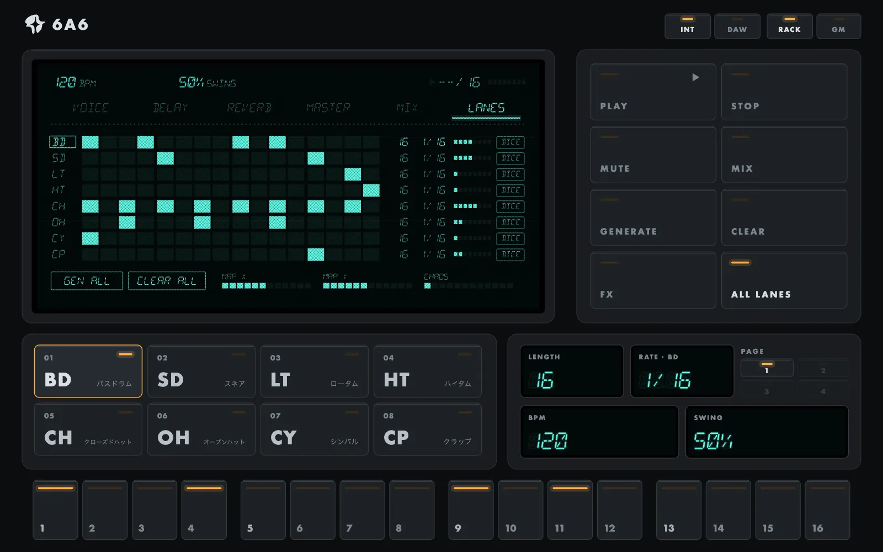Select the 02 SD voice pad
883x552 pixels.
pos(201,371)
